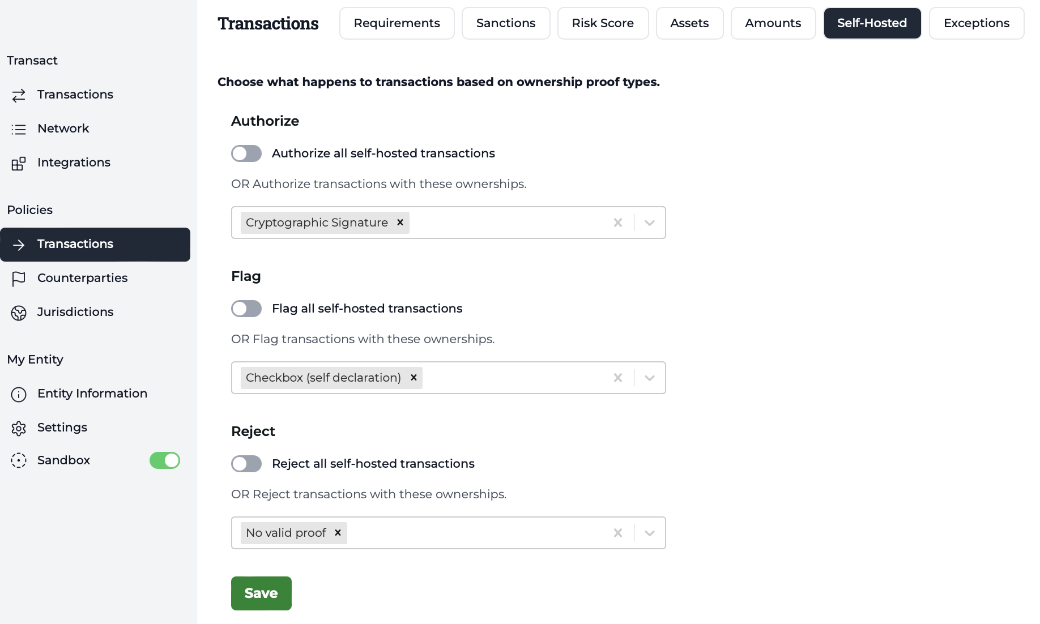Remove the Checkbox (self declaration) tag
The height and width of the screenshot is (624, 1040).
(414, 378)
